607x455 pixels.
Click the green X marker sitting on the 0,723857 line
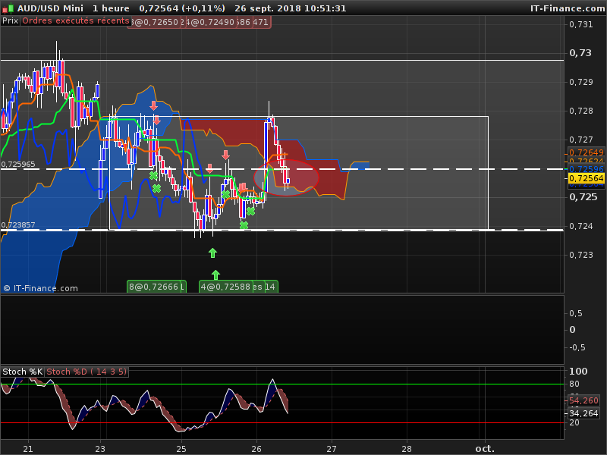[x=244, y=225]
